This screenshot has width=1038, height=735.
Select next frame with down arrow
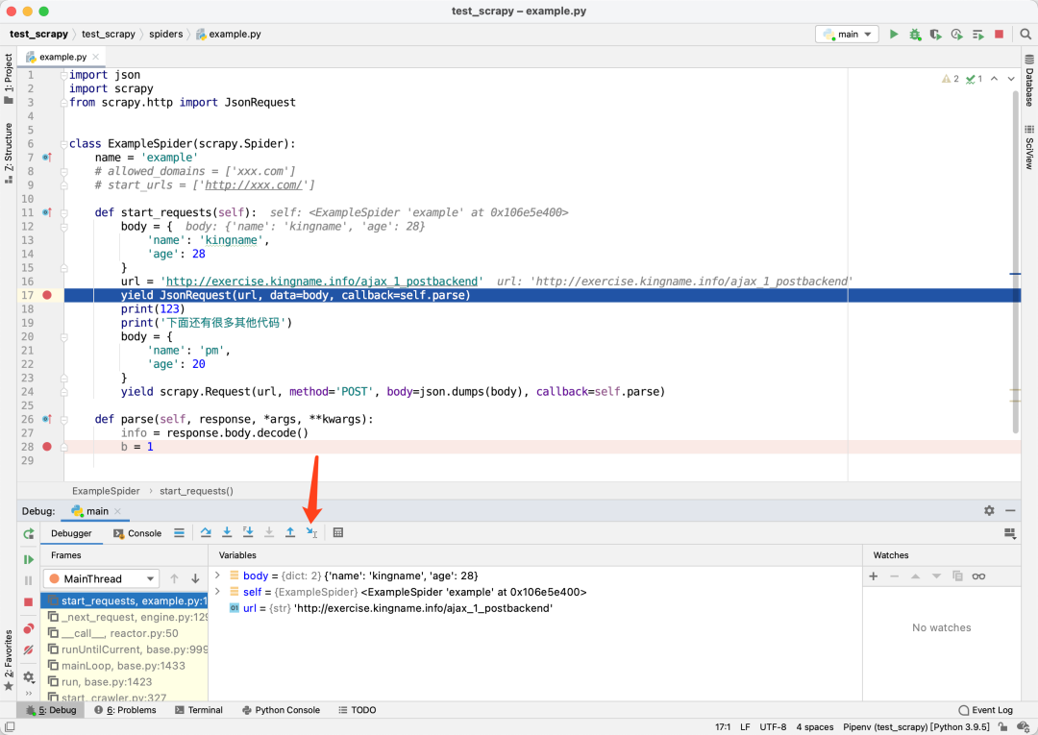195,578
